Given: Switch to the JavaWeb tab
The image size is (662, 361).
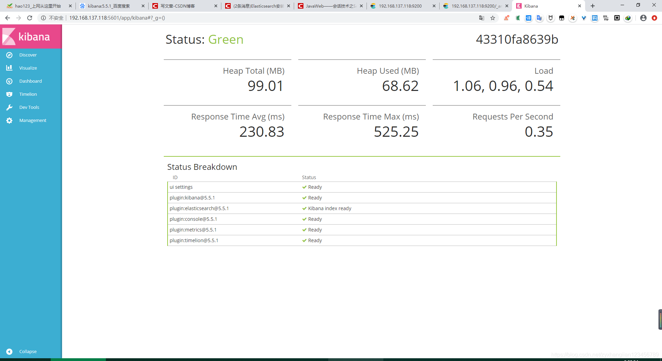Looking at the screenshot, I should 331,6.
